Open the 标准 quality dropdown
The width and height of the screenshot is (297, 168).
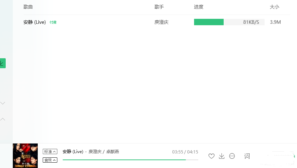tap(50, 151)
